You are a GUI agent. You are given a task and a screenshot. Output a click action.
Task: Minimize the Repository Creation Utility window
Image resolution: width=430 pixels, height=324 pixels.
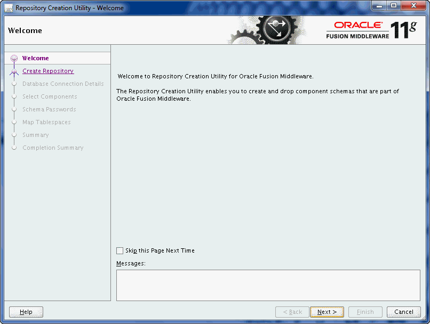379,5
